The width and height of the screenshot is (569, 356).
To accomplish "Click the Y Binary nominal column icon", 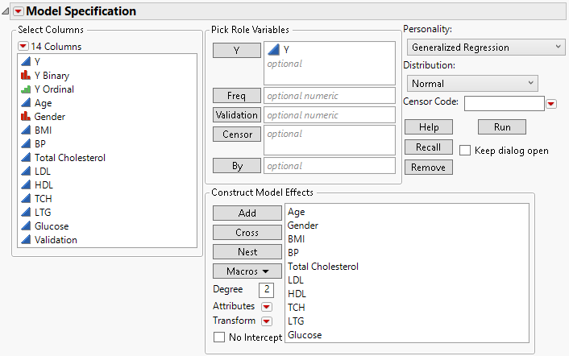I will pyautogui.click(x=25, y=75).
